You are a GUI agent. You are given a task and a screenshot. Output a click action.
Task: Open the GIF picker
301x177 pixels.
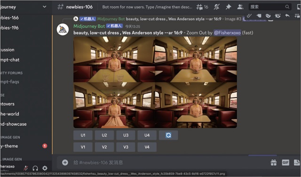click(x=285, y=162)
